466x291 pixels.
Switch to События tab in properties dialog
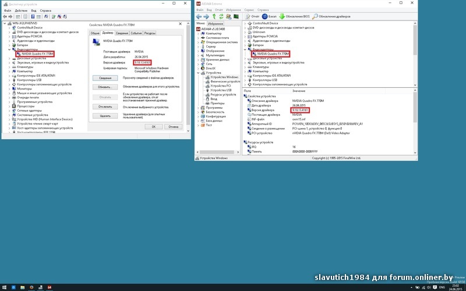(136, 33)
